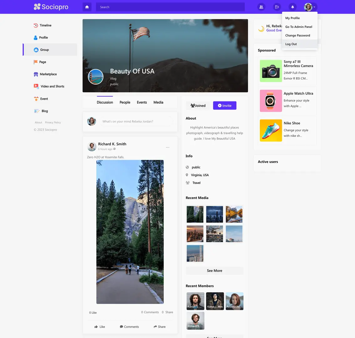Open the Event sidebar item

click(44, 99)
